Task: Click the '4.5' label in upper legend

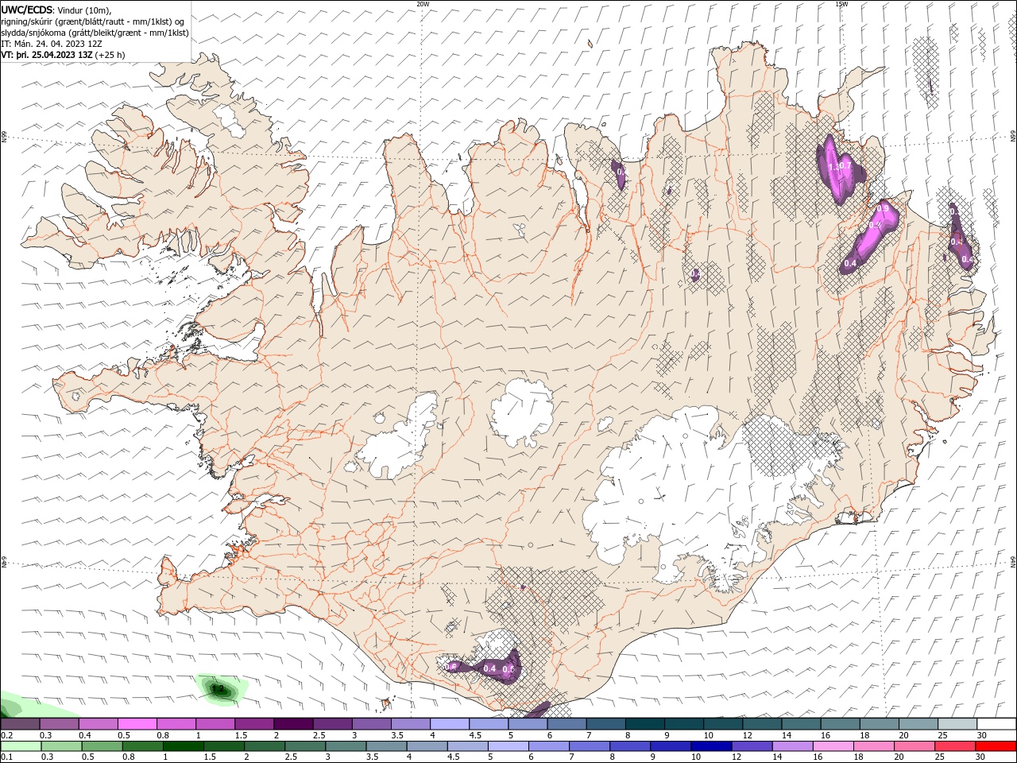Action: pyautogui.click(x=475, y=736)
